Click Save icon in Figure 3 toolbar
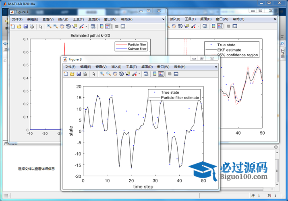The image size is (288, 201). [79, 74]
